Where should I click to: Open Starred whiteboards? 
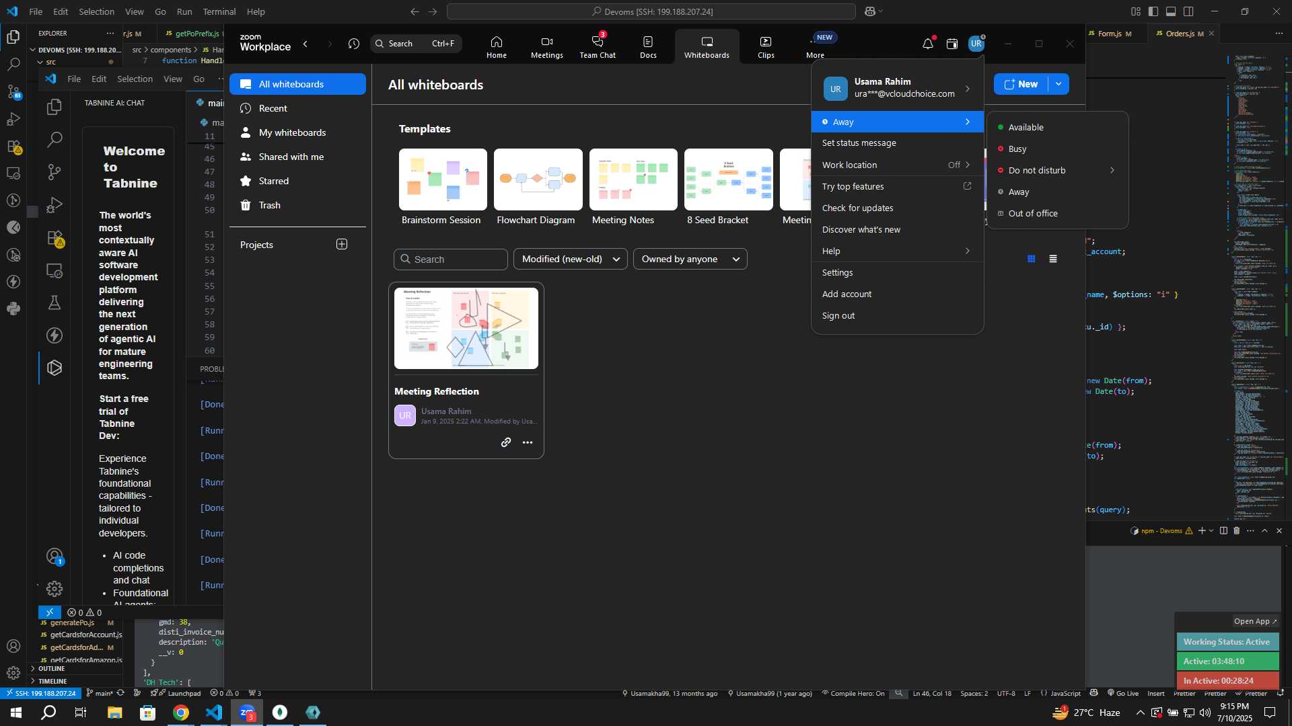(x=297, y=181)
